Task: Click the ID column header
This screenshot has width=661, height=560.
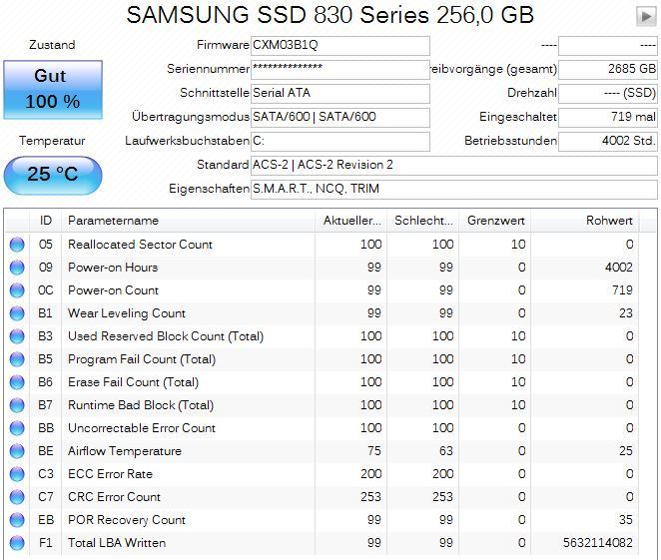Action: (x=46, y=221)
